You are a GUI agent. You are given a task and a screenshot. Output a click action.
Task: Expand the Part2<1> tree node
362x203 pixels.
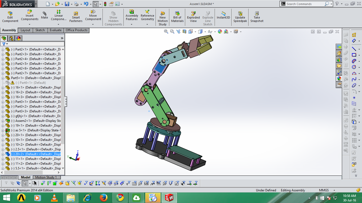(x=3, y=49)
